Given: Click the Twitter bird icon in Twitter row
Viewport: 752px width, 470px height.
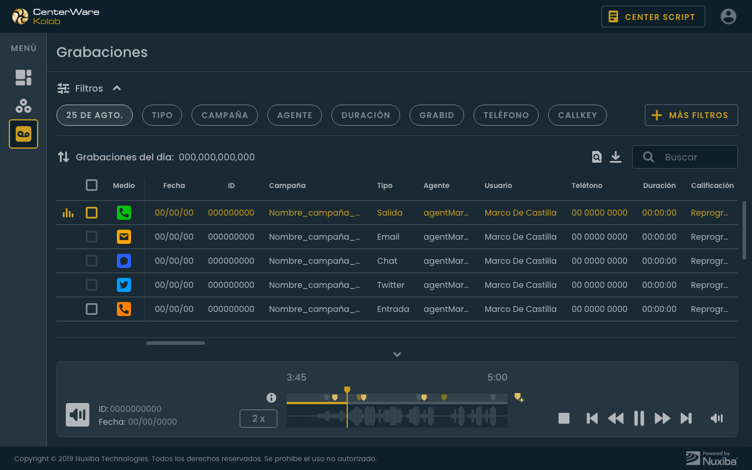Looking at the screenshot, I should click(x=124, y=285).
